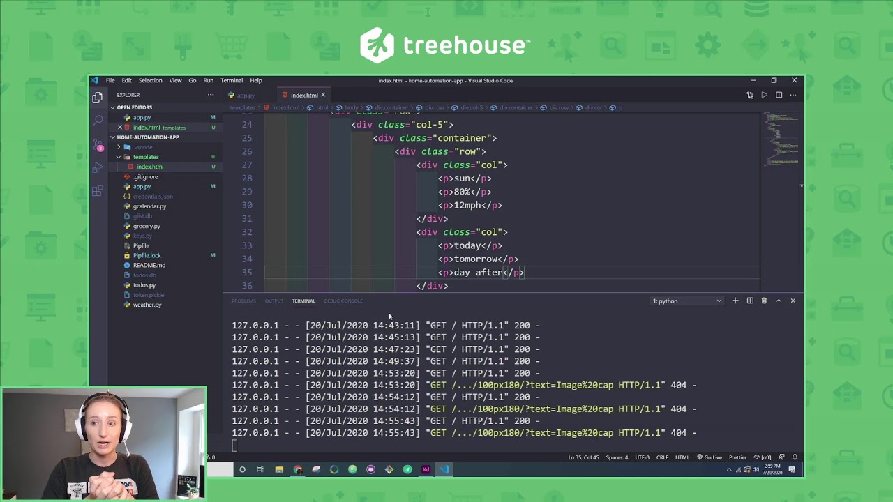Open weather.py in the explorer
This screenshot has height=502, width=893.
[x=147, y=305]
